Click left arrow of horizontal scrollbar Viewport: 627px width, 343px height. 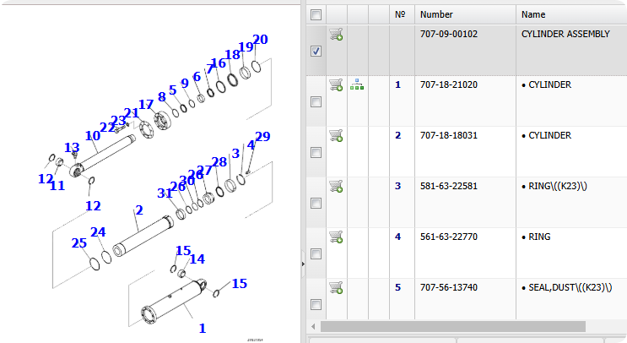[313, 327]
